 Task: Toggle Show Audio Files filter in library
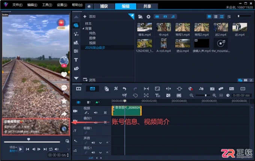pos(173,17)
